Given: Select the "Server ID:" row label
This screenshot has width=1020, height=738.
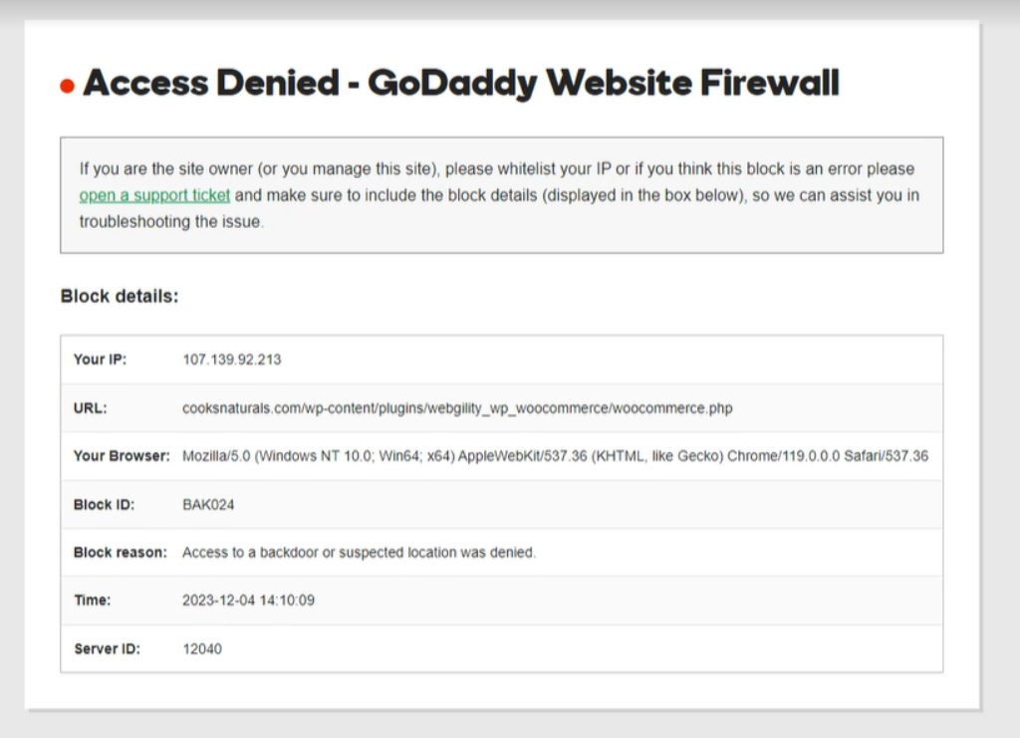Looking at the screenshot, I should pyautogui.click(x=107, y=649).
